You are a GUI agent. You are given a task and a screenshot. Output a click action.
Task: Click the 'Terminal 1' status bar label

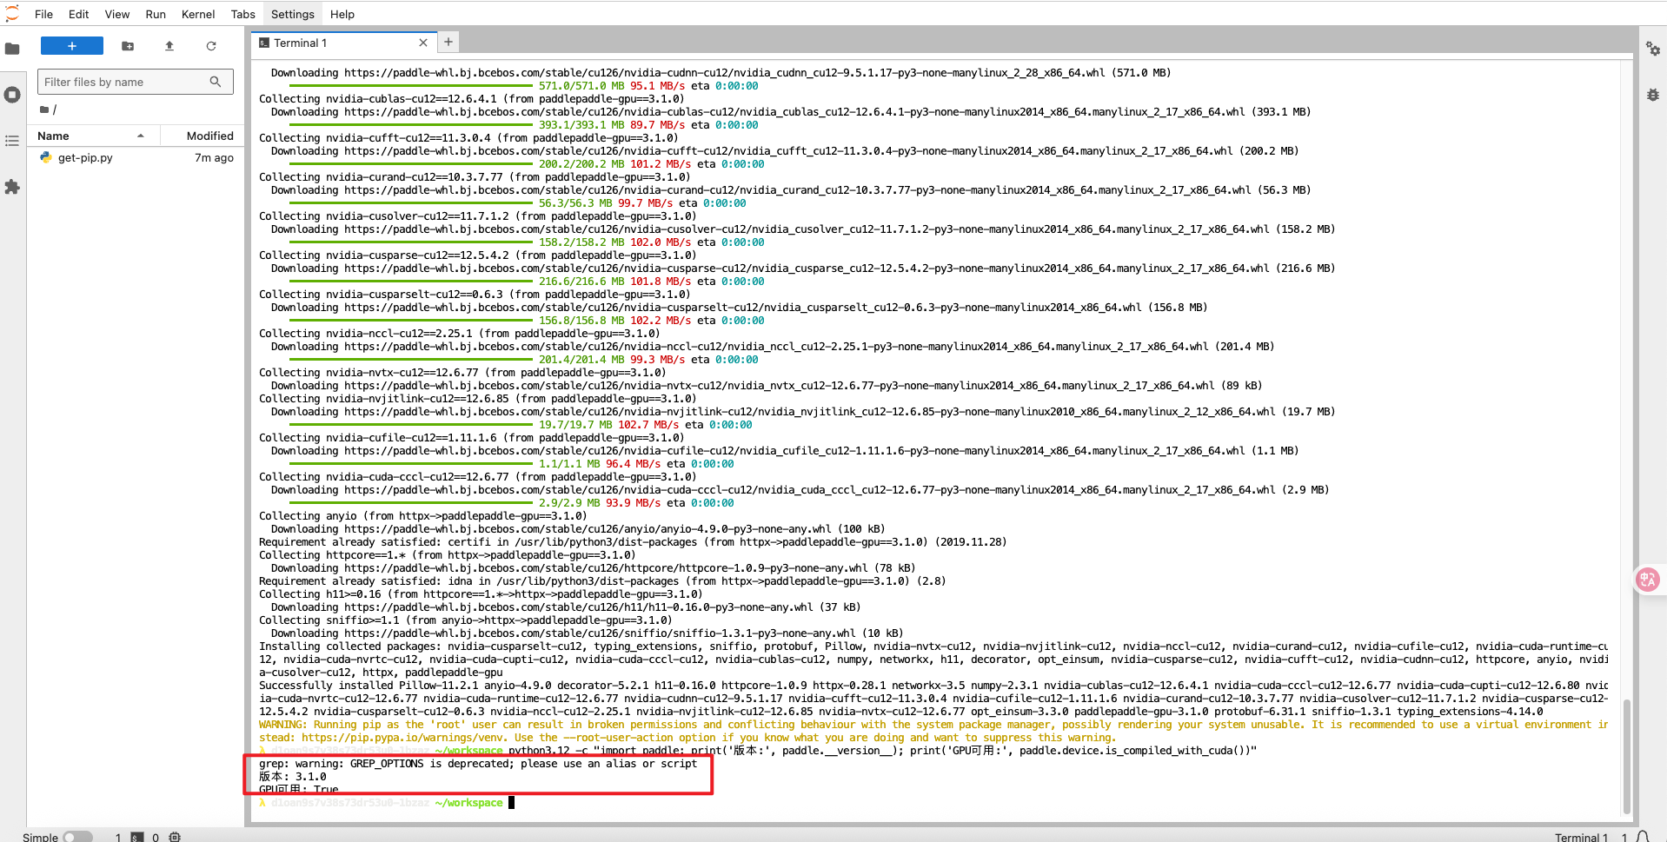click(x=1581, y=837)
